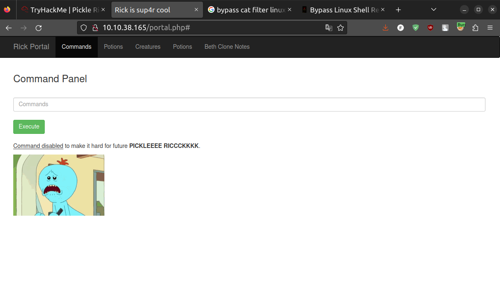500x288 pixels.
Task: Close the Bypass Linux Shell tab
Action: pos(383,10)
